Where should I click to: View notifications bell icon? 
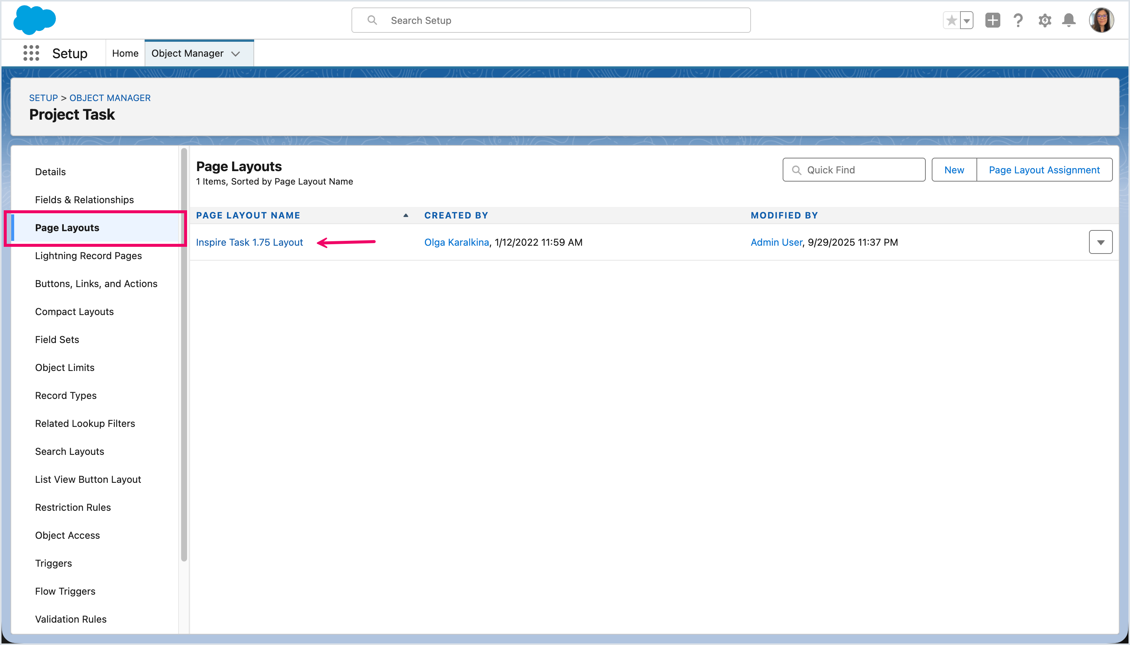1069,21
